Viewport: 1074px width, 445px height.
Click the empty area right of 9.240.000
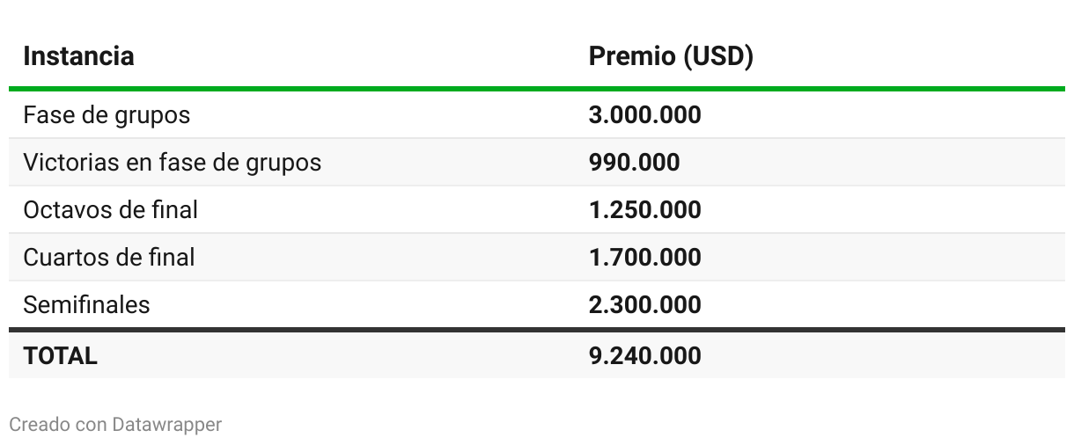tap(880, 356)
